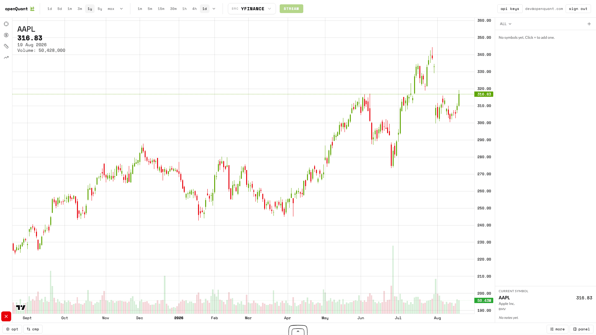Click the Apr label on time axis
The width and height of the screenshot is (596, 335).
(x=287, y=318)
